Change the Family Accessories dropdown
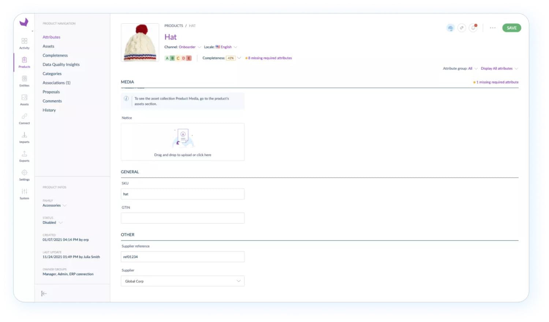The height and width of the screenshot is (322, 549). 55,205
